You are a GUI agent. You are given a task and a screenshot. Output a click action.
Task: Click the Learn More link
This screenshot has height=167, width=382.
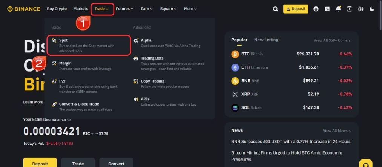[33, 102]
